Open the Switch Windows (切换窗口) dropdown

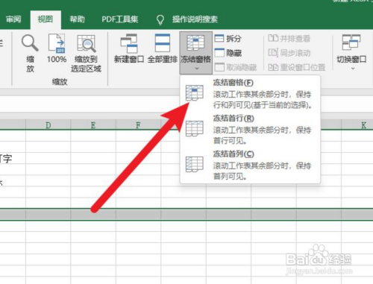point(351,53)
